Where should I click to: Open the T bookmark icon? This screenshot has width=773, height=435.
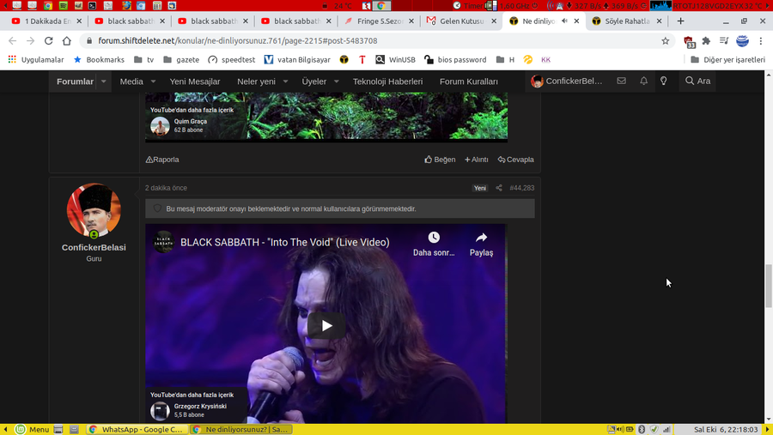362,59
